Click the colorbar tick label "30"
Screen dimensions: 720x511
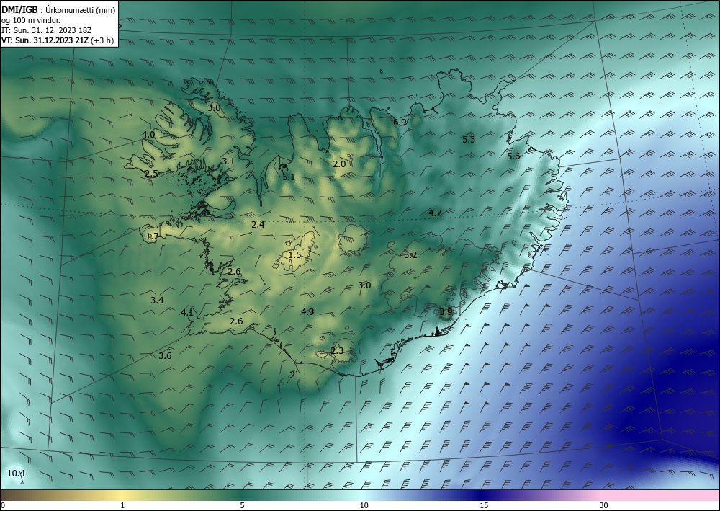click(x=604, y=506)
